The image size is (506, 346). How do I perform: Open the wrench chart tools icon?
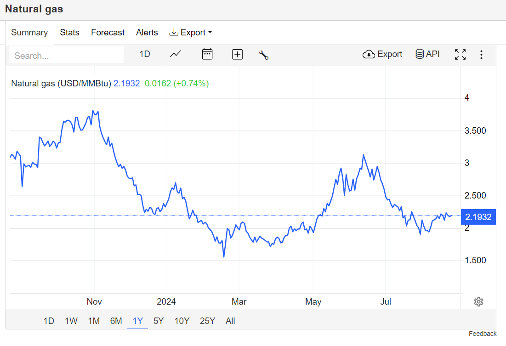click(x=264, y=55)
